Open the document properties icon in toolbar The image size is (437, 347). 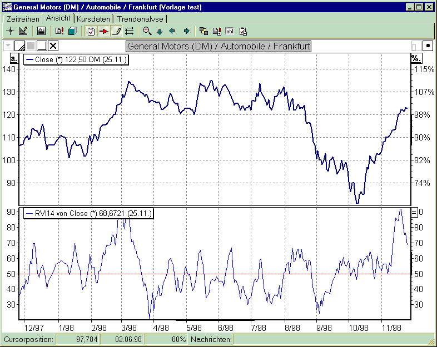pyautogui.click(x=41, y=31)
